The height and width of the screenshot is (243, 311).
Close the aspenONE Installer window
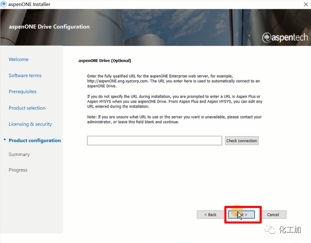pyautogui.click(x=305, y=4)
